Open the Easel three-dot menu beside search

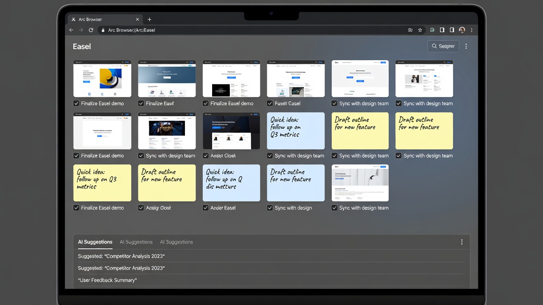pos(466,46)
